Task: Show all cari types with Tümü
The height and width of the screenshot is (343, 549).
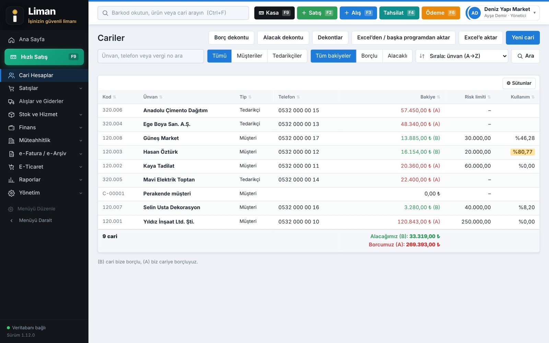Action: [219, 56]
